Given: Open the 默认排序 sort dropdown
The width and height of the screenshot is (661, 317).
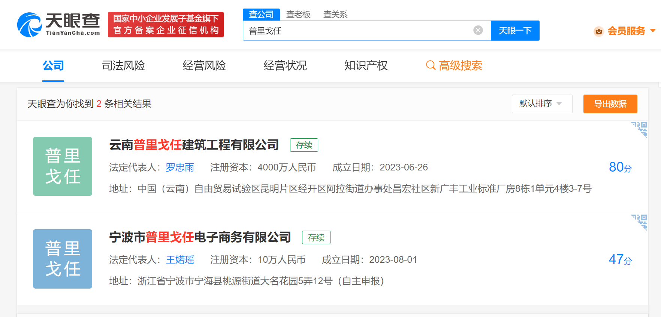Looking at the screenshot, I should tap(542, 104).
